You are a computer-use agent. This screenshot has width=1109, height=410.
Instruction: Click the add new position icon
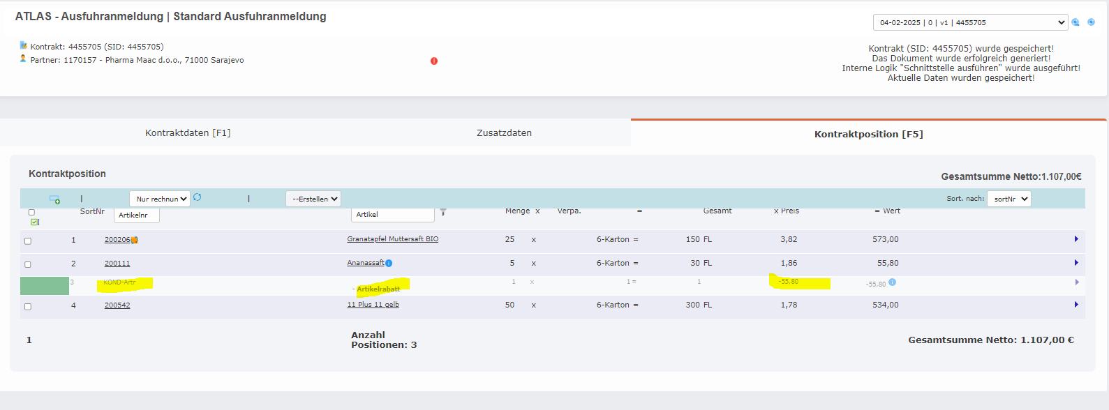[x=54, y=200]
